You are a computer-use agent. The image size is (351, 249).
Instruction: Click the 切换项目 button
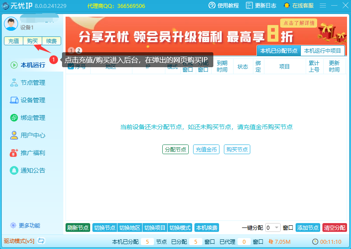click(155, 228)
